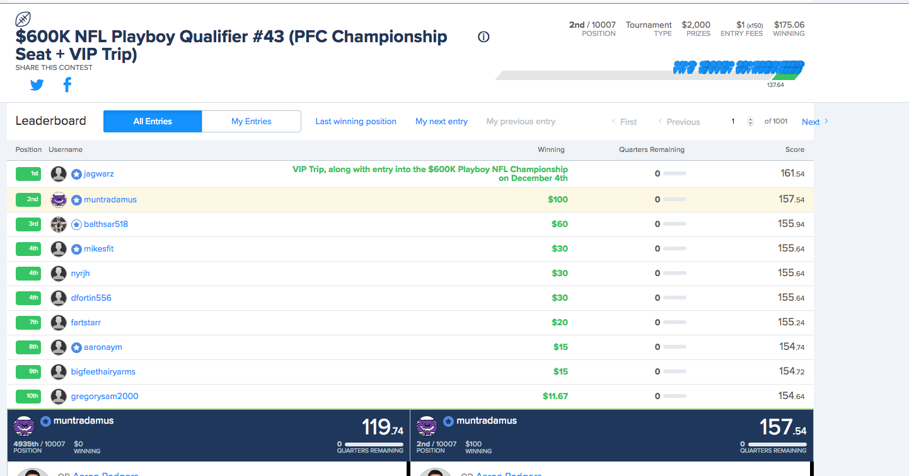Viewport: 909px width, 476px height.
Task: Click Score column header
Action: tap(795, 150)
